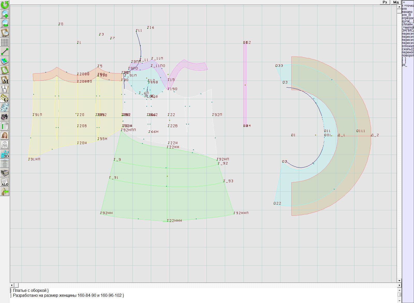The height and width of the screenshot is (303, 414).
Task: Open the jacket garment sketch icon
Action: pos(5,145)
